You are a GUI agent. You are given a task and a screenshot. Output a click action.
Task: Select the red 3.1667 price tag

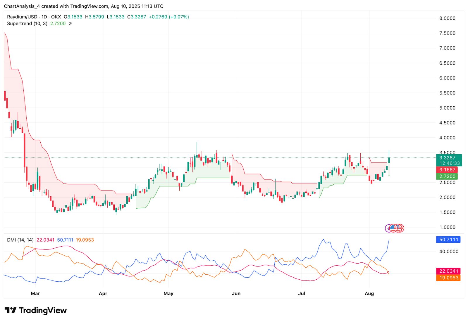pyautogui.click(x=447, y=170)
